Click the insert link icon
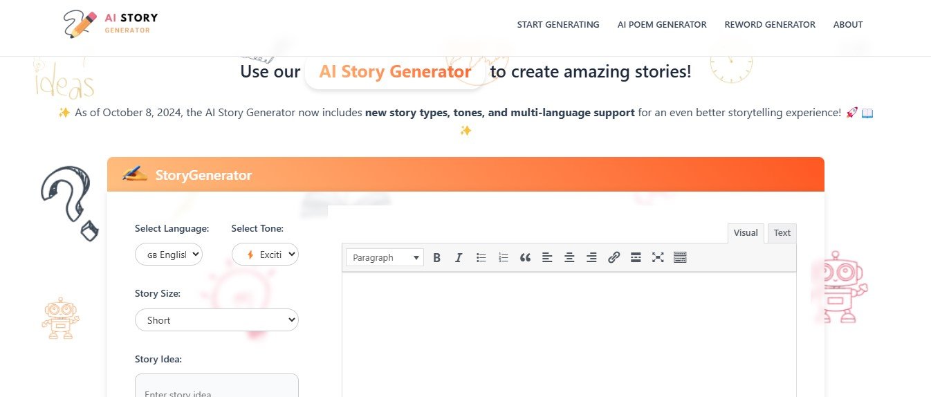The height and width of the screenshot is (397, 931). point(614,257)
